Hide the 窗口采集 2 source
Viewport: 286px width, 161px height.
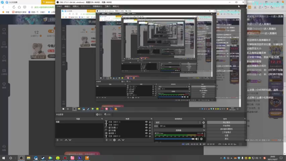pyautogui.click(x=146, y=128)
